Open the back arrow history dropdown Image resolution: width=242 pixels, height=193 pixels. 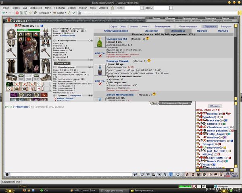click(x=7, y=13)
